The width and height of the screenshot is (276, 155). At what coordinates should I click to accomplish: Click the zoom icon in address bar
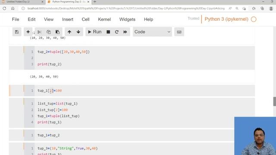237,9
